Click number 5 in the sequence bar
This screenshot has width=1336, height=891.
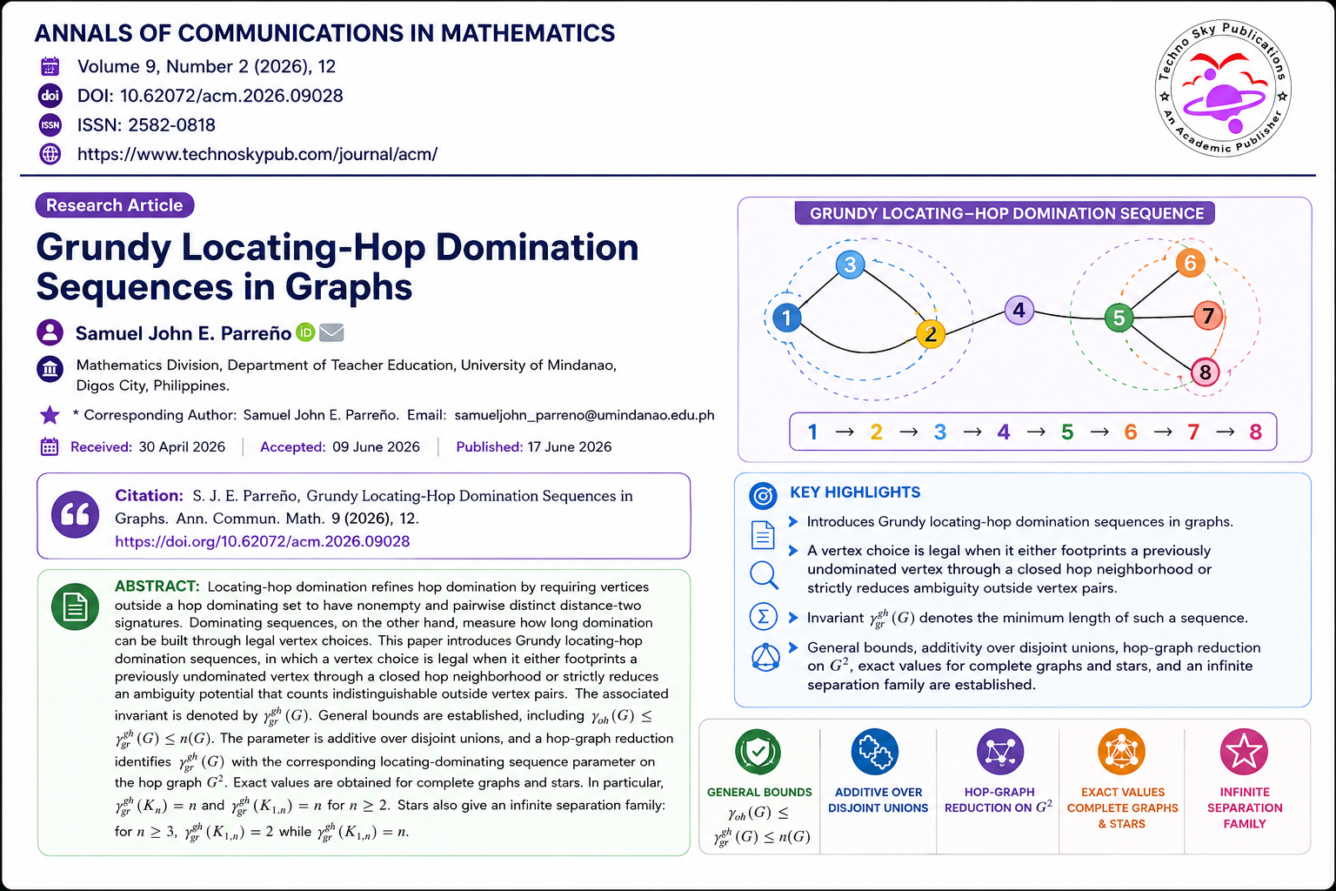pyautogui.click(x=1067, y=432)
